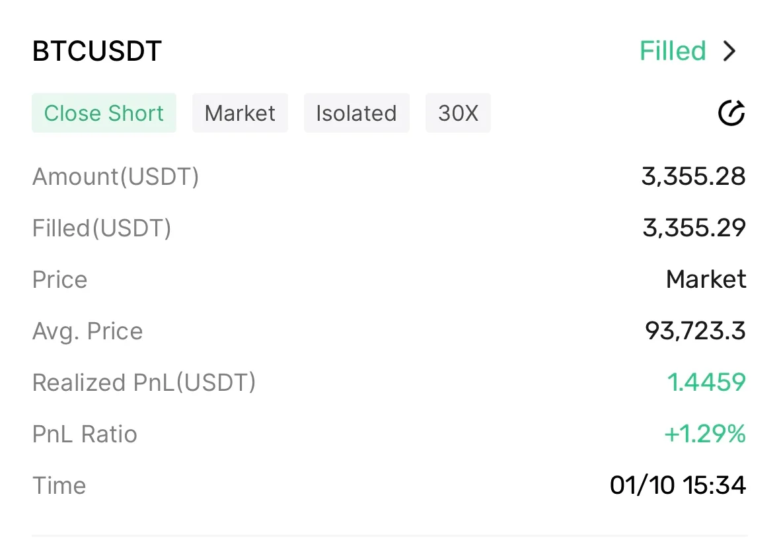
Task: Open order details via Filled chevron
Action: pos(729,51)
